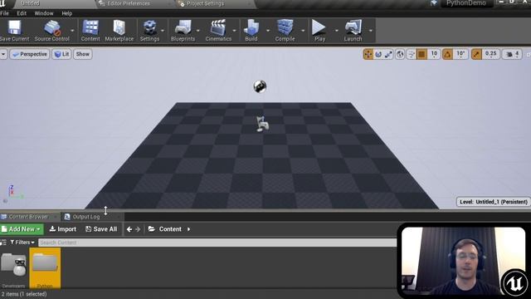Screen dimensions: 531x299
Task: Toggle rotation snapping triangle icon
Action: click(447, 54)
